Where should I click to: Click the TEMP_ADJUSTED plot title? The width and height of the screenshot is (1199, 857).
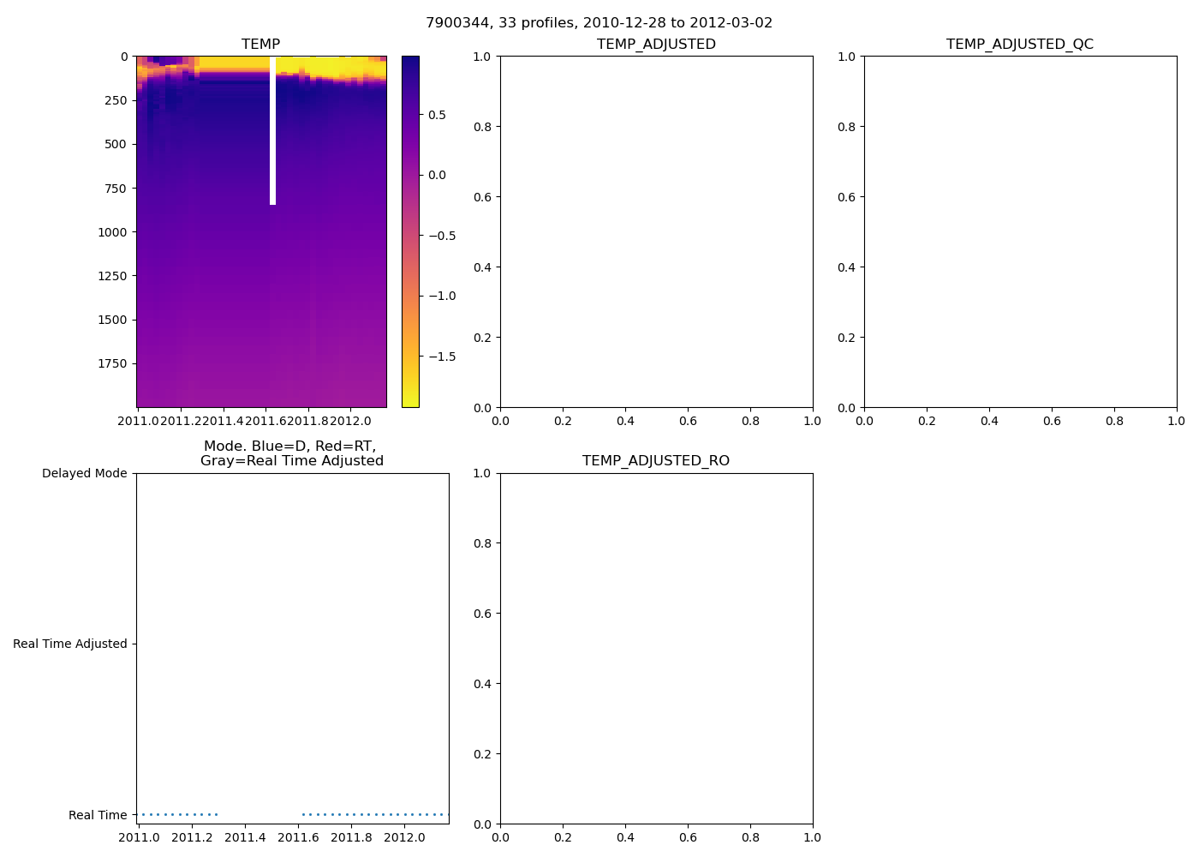pyautogui.click(x=656, y=45)
